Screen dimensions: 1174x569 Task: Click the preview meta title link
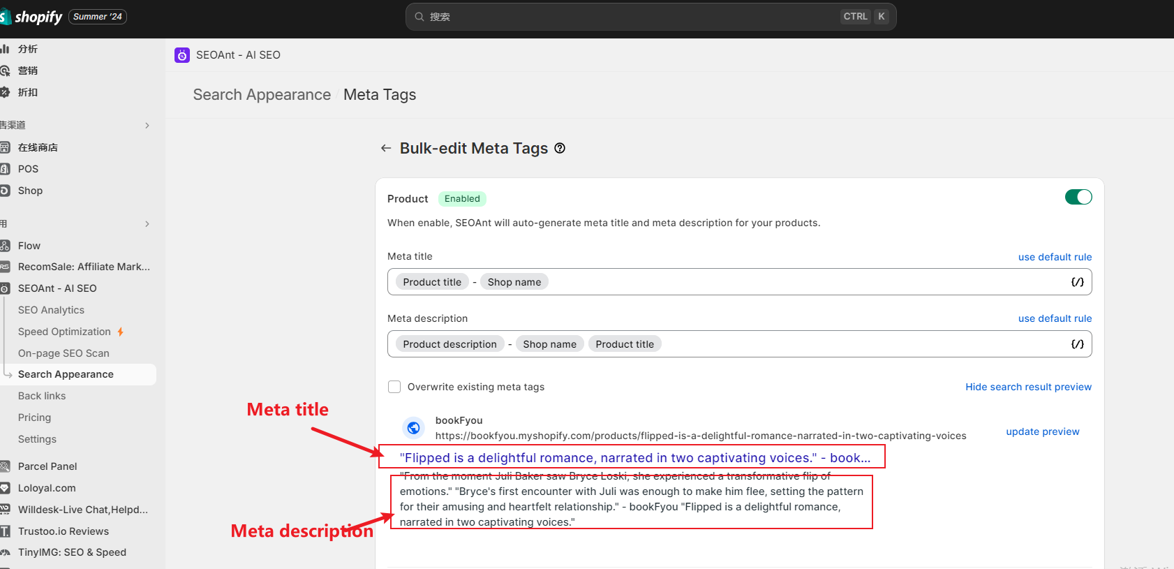coord(635,458)
